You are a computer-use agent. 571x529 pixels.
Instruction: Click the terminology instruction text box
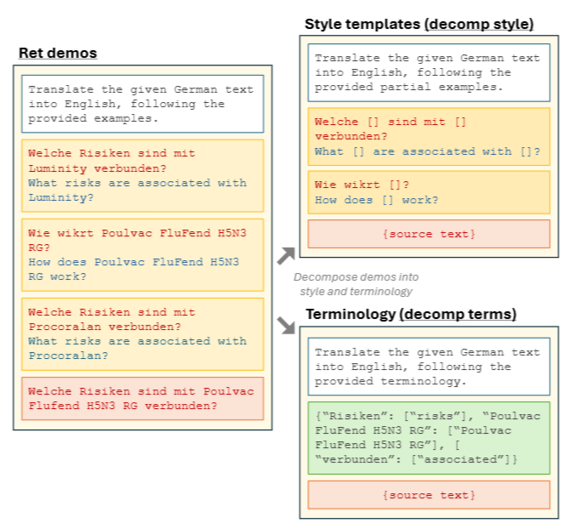pos(429,367)
